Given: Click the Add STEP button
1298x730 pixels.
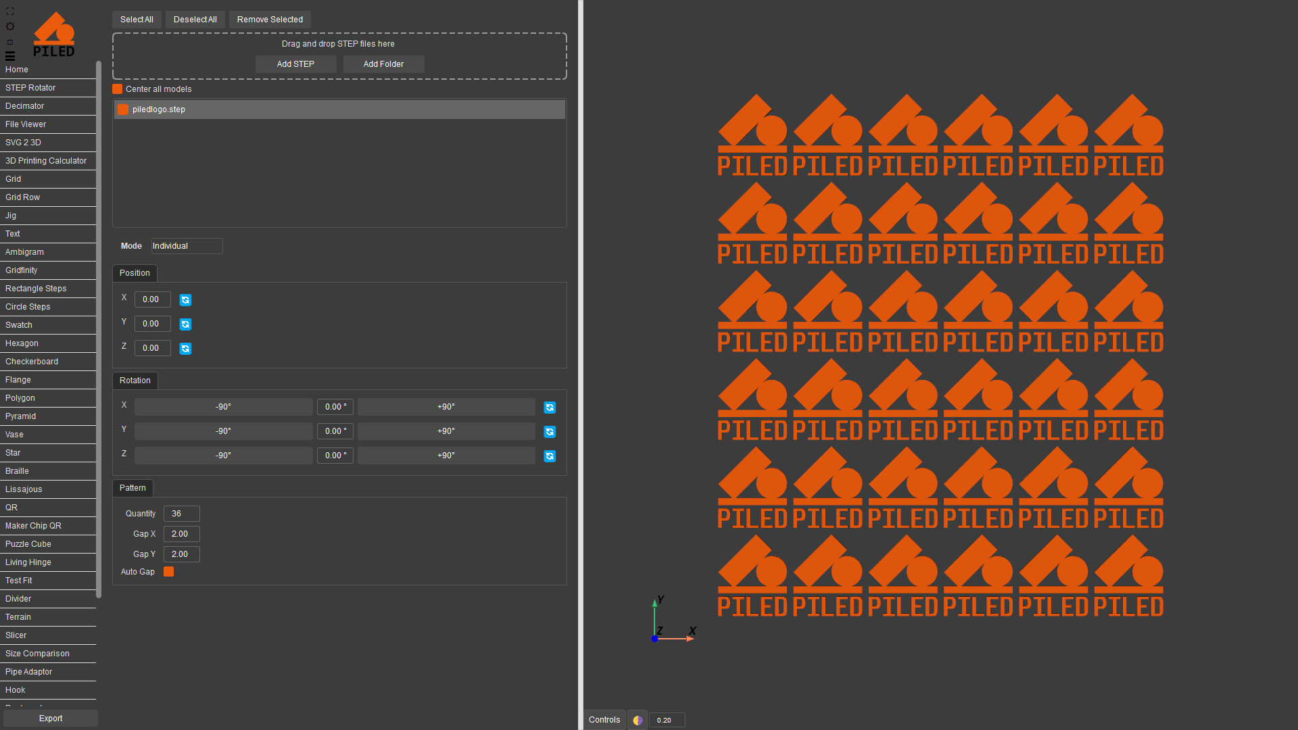Looking at the screenshot, I should (295, 64).
